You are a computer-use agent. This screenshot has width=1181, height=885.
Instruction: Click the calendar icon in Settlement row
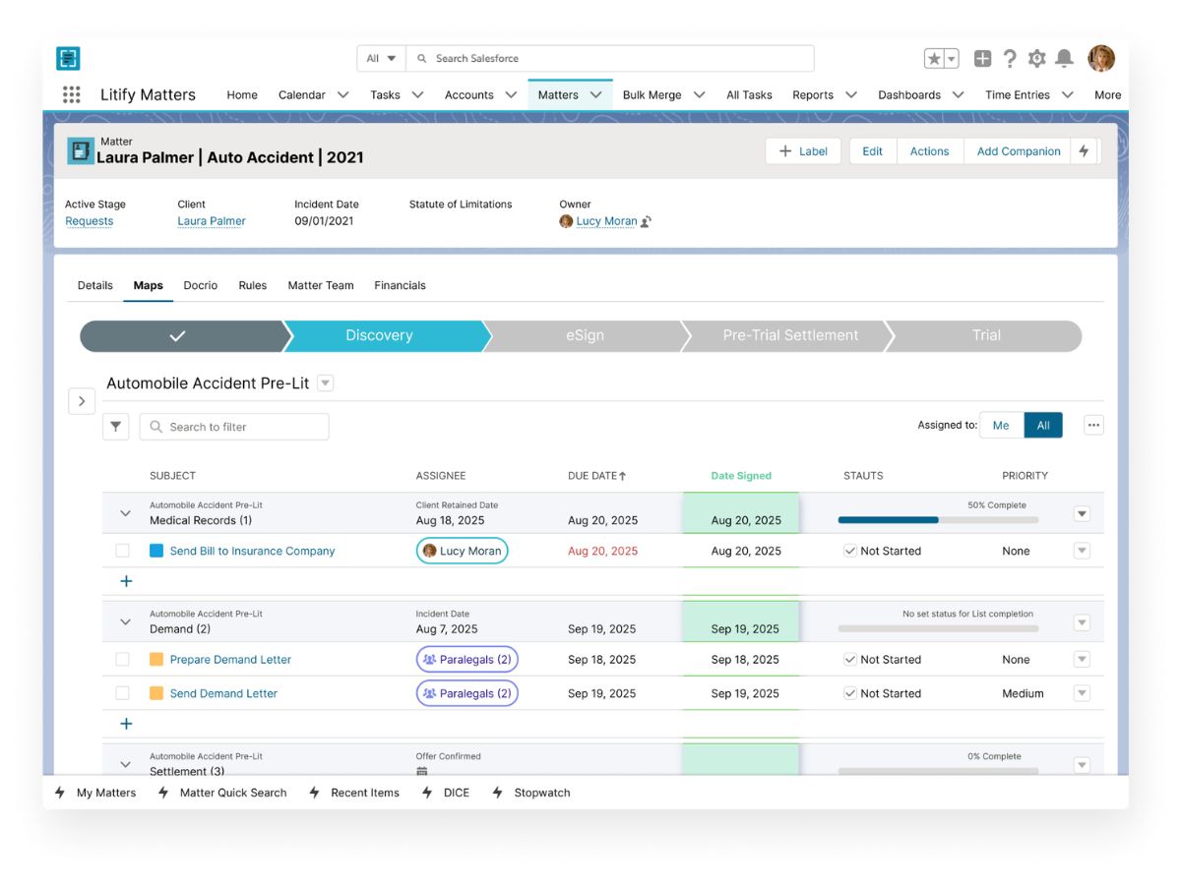point(422,772)
